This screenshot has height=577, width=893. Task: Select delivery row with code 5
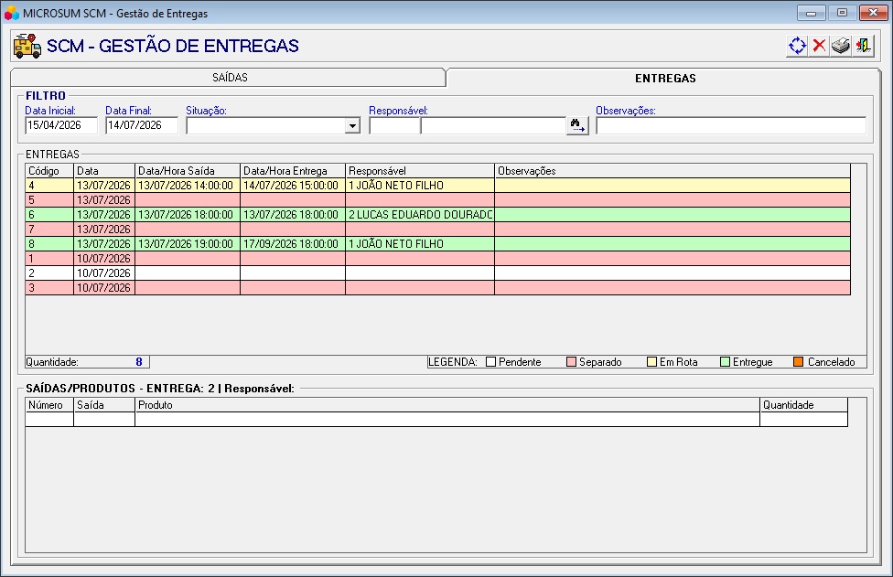tap(438, 200)
